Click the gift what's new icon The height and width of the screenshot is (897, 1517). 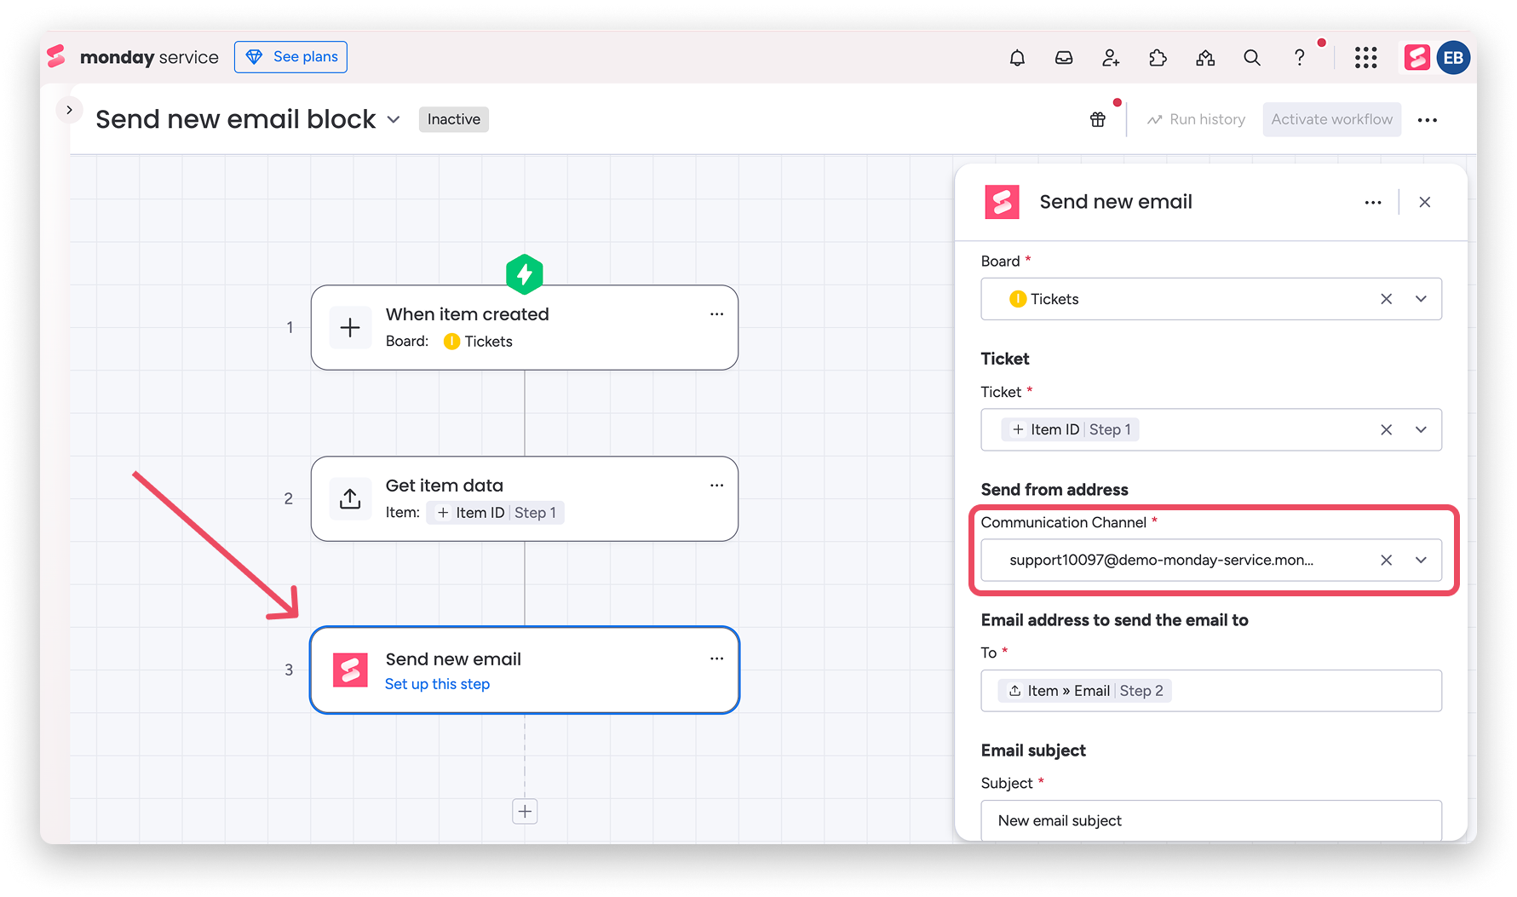click(x=1098, y=119)
